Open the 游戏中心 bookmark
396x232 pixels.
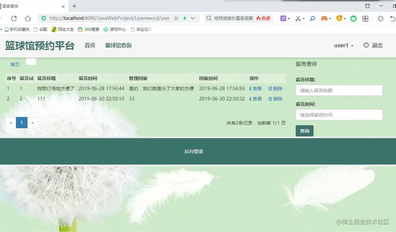click(115, 29)
